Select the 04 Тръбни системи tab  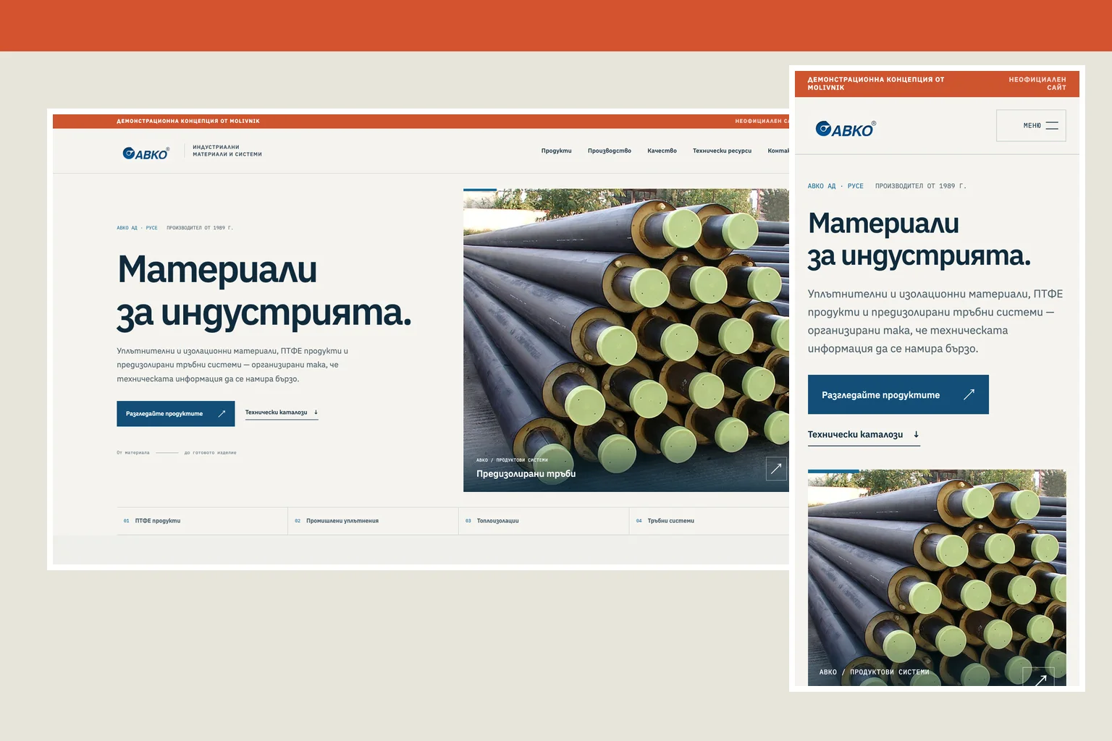pos(709,521)
